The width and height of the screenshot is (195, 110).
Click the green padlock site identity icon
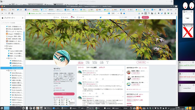(x=30, y=13)
